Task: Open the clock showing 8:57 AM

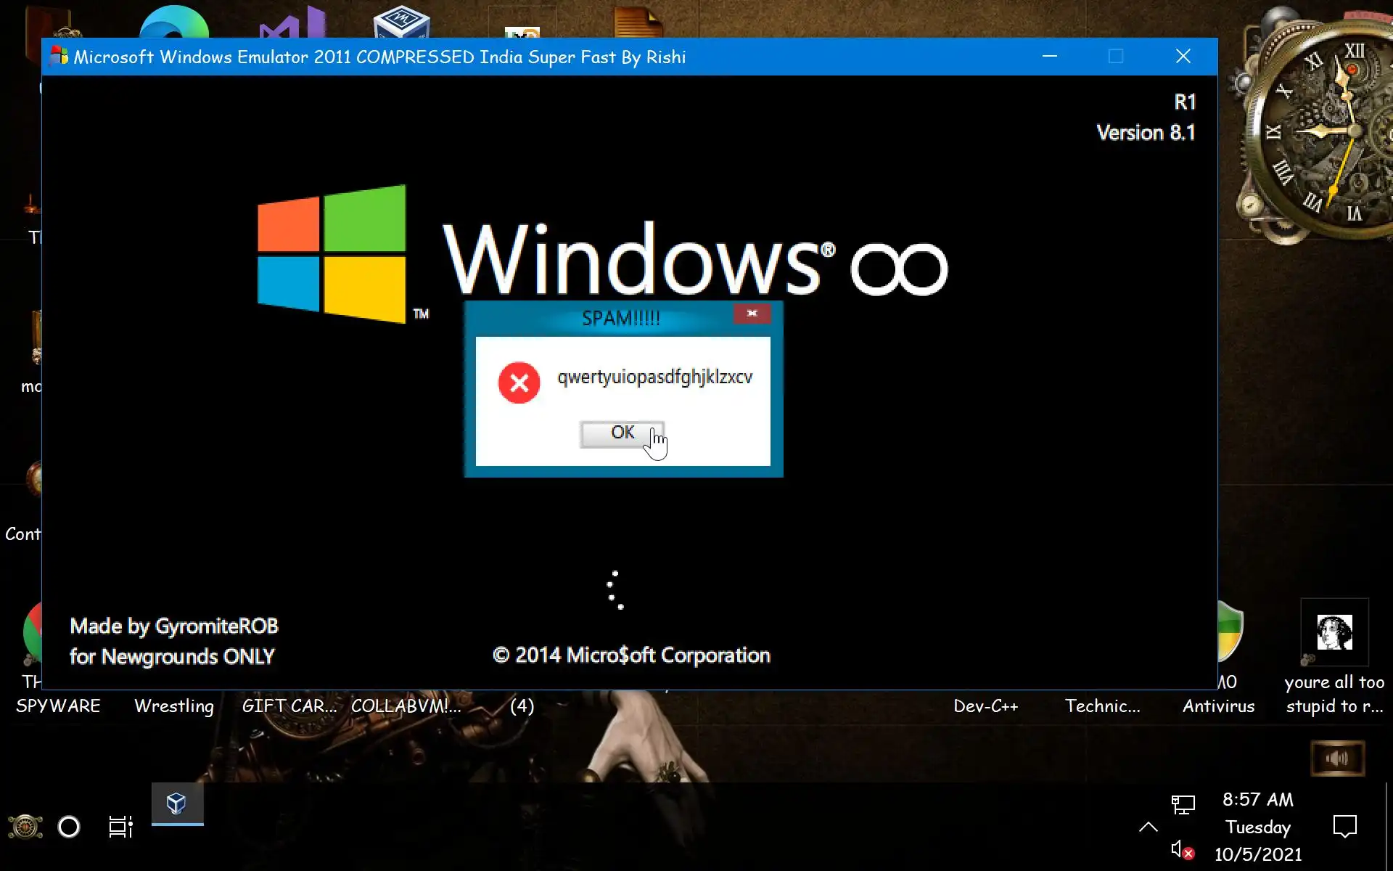Action: [x=1257, y=826]
